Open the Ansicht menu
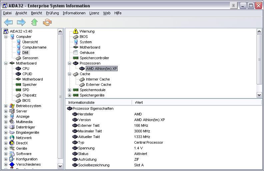The image size is (264, 171). click(x=21, y=13)
